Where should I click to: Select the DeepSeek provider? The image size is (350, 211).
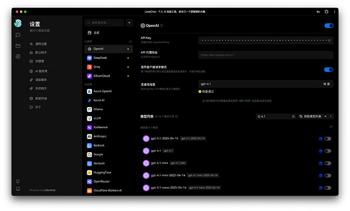109,58
